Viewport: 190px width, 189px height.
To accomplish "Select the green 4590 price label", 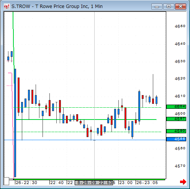I will (x=176, y=131).
